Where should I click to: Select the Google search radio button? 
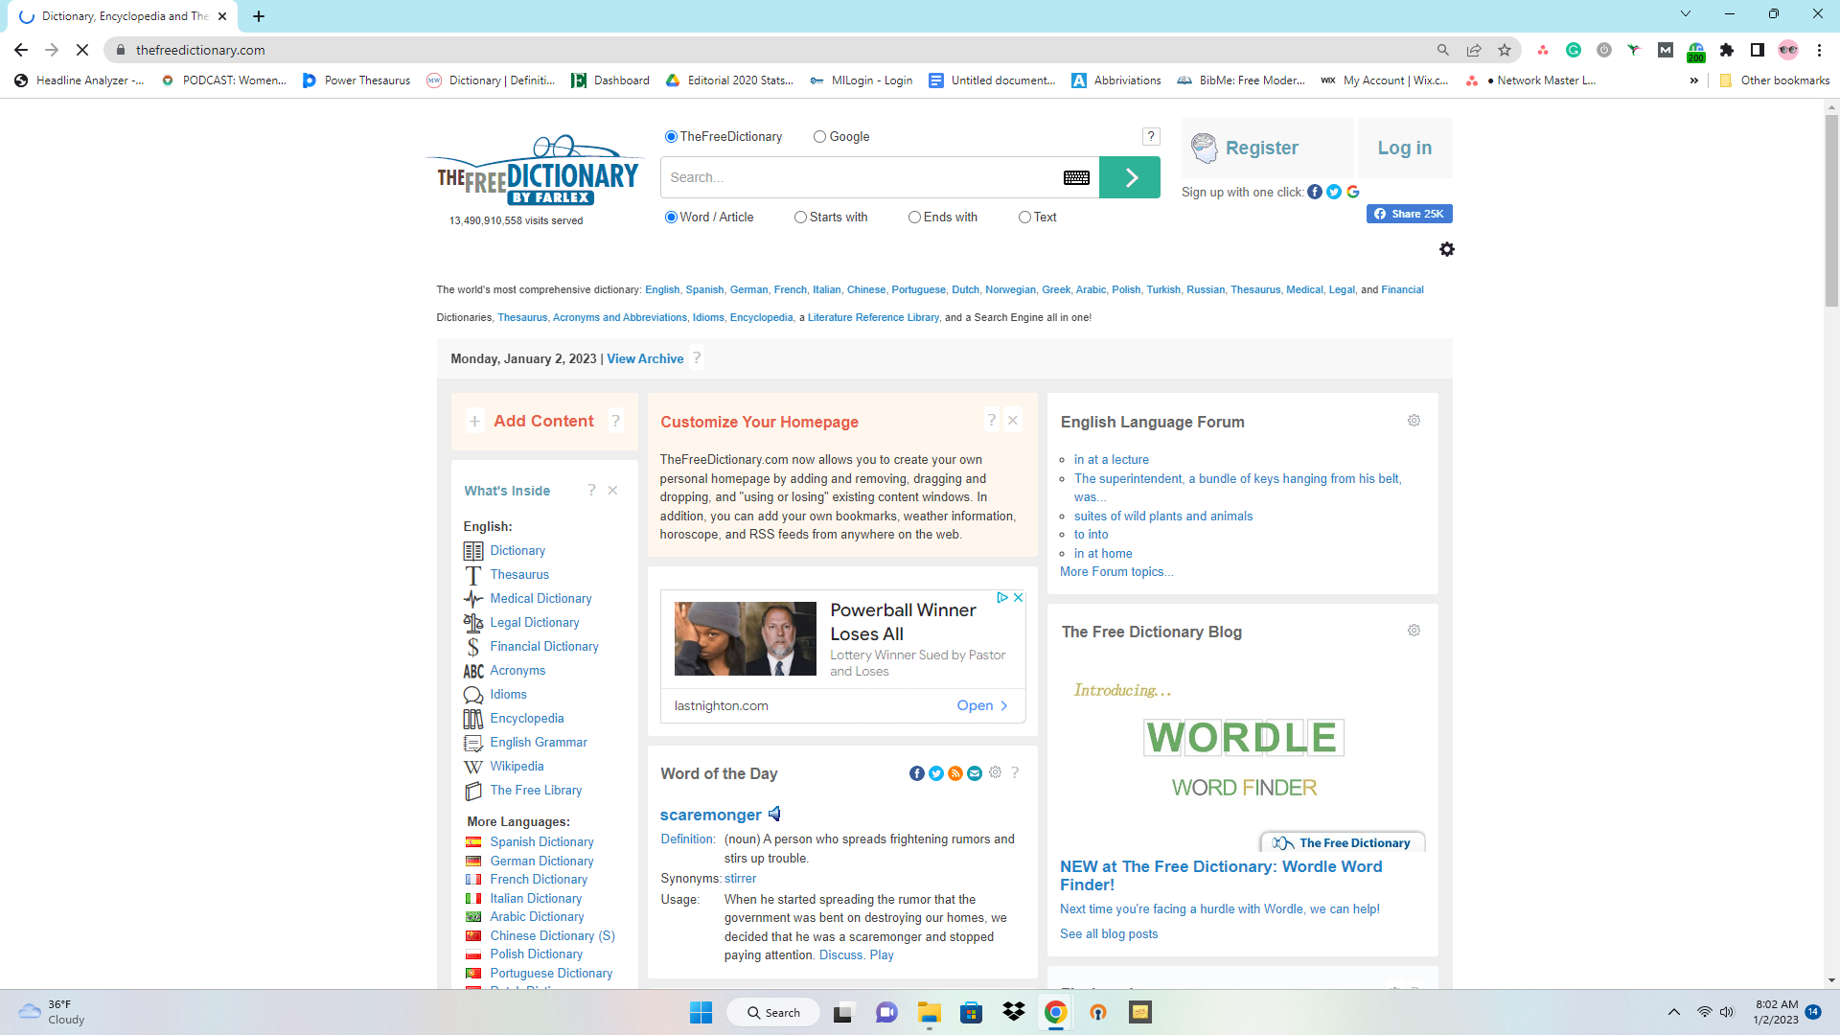[819, 137]
